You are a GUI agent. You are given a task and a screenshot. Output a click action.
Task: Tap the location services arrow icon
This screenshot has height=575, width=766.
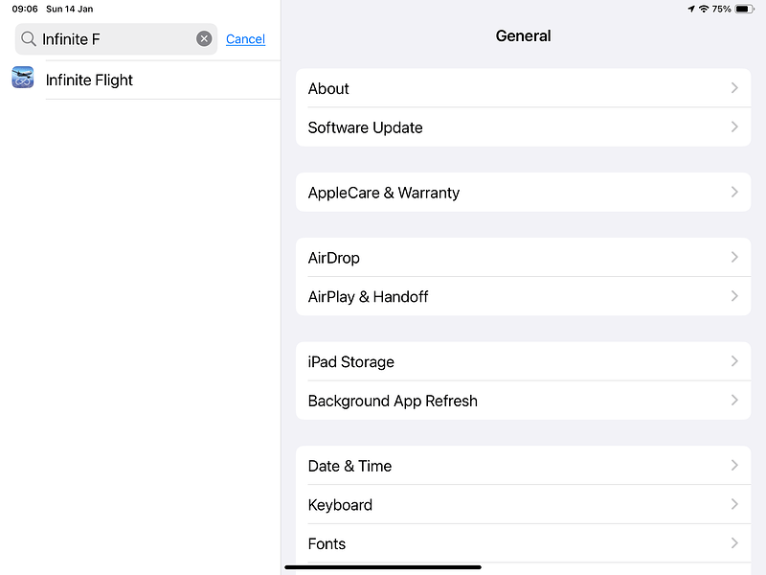(691, 9)
